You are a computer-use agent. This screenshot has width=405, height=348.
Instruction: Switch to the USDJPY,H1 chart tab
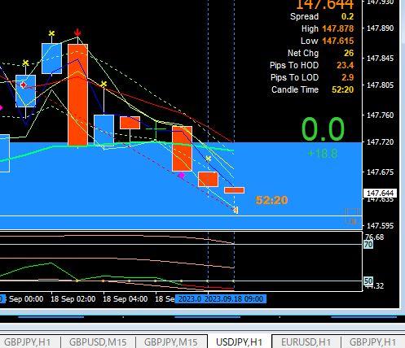click(x=240, y=341)
